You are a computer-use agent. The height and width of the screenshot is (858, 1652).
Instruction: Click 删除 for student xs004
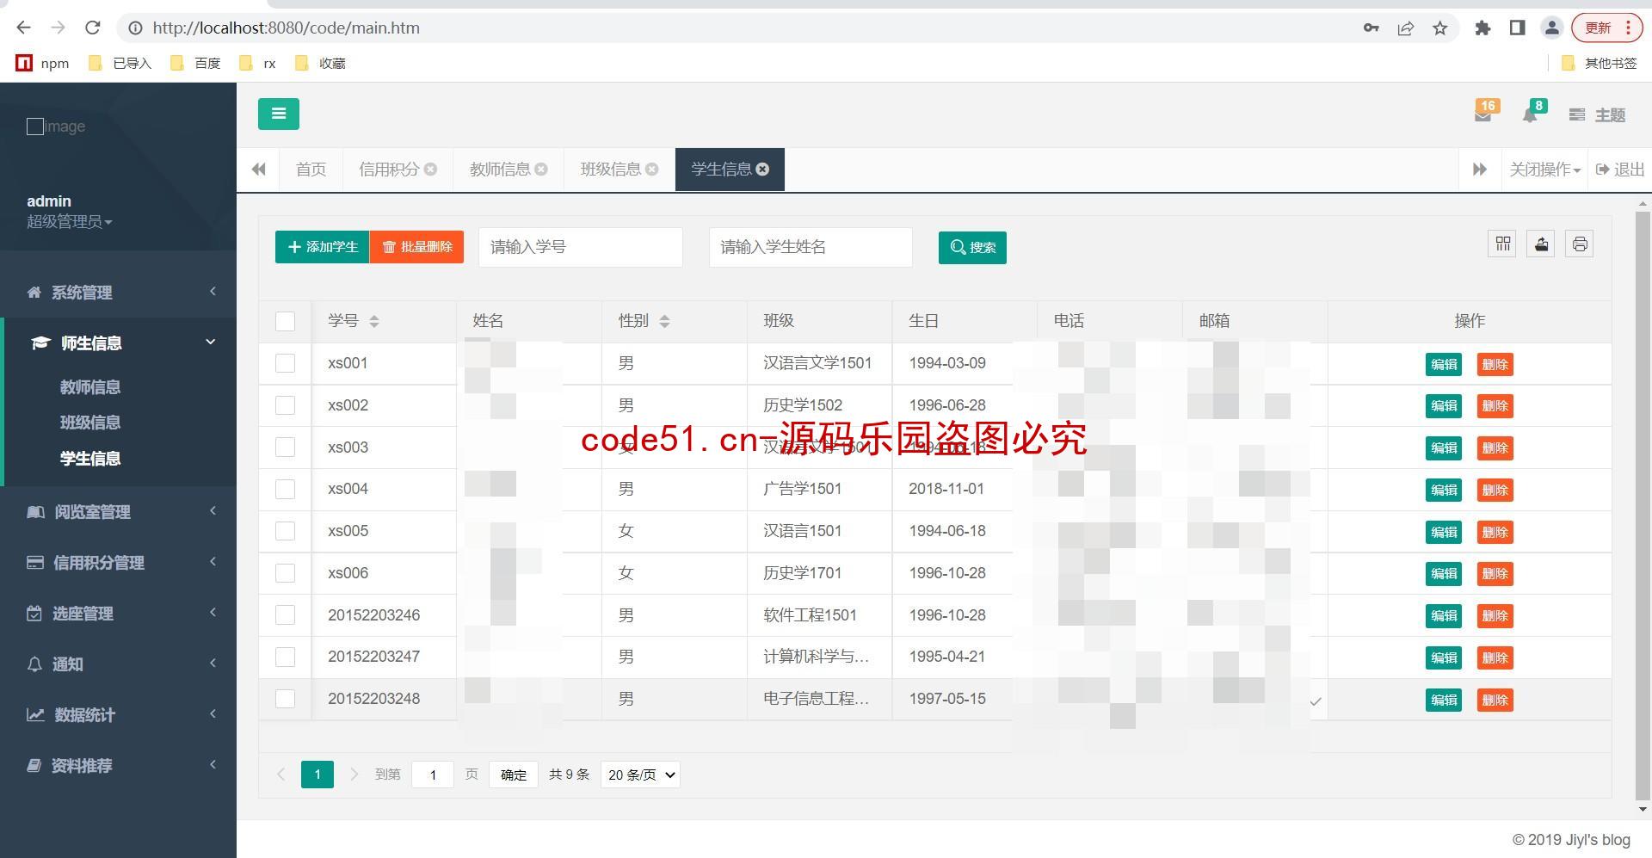[1495, 491]
